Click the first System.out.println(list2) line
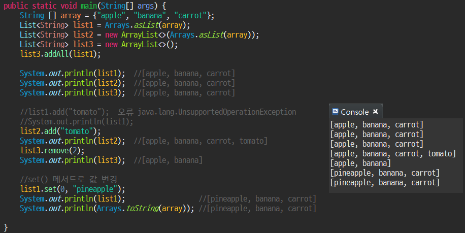Viewport: 465px width, 233px height. [127, 83]
